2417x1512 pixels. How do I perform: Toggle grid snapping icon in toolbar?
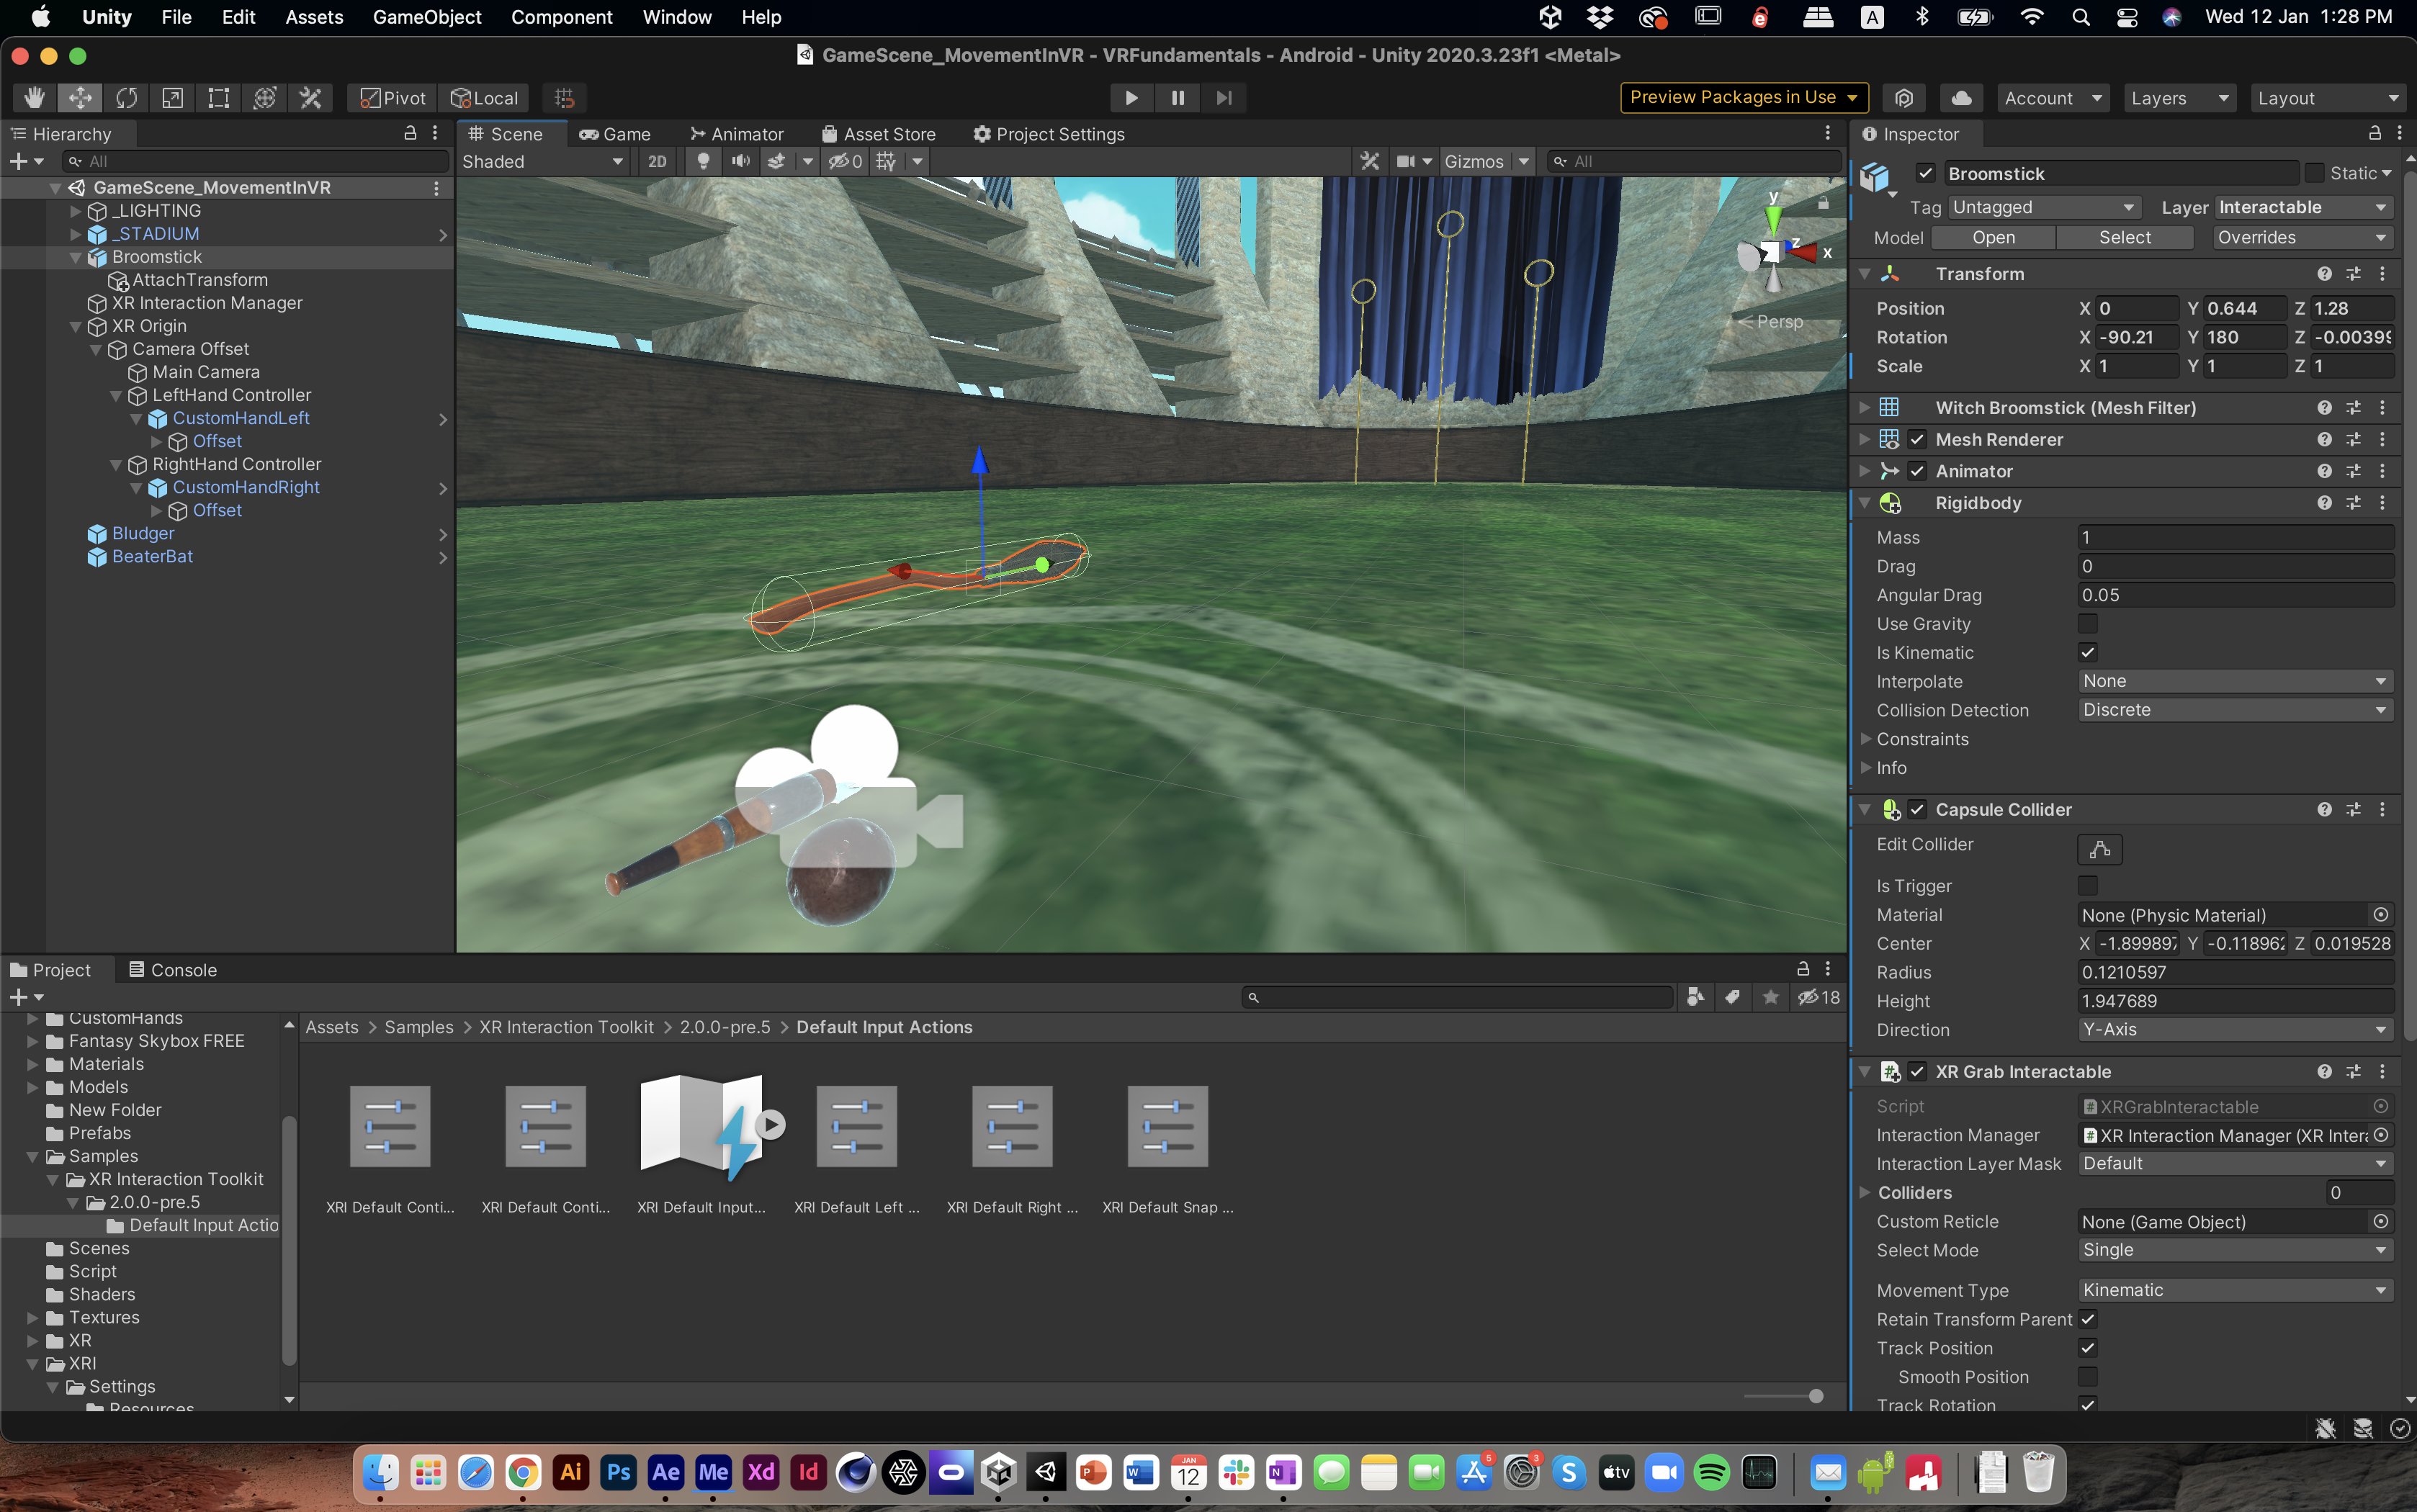564,98
